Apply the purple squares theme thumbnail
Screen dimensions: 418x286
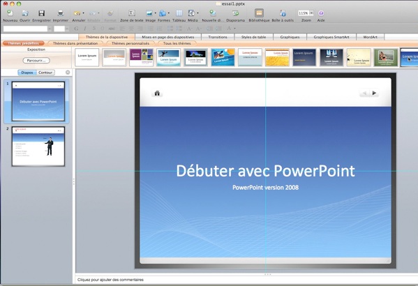[141, 57]
